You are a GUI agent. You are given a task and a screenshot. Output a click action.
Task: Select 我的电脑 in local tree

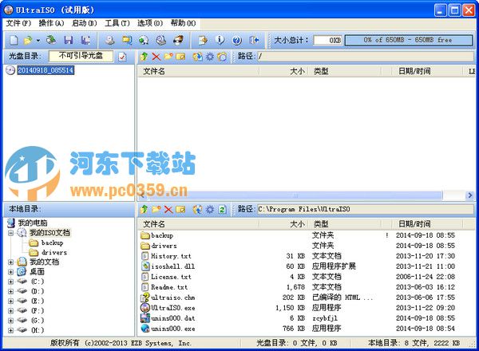[33, 223]
